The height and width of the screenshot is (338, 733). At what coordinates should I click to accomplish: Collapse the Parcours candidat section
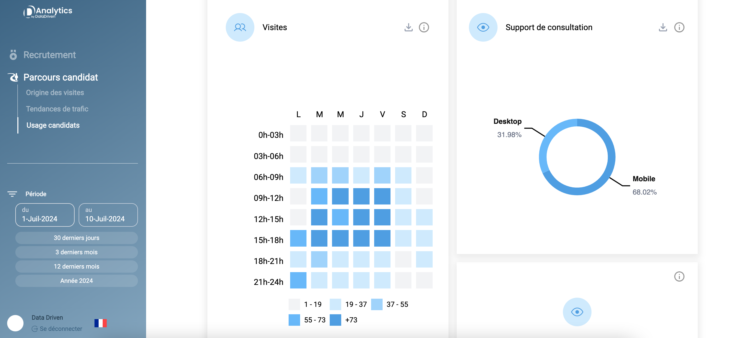pos(61,77)
